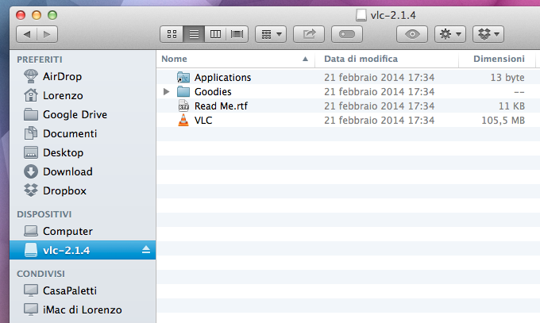Go forward with the right arrow button
The image size is (540, 323).
(47, 34)
